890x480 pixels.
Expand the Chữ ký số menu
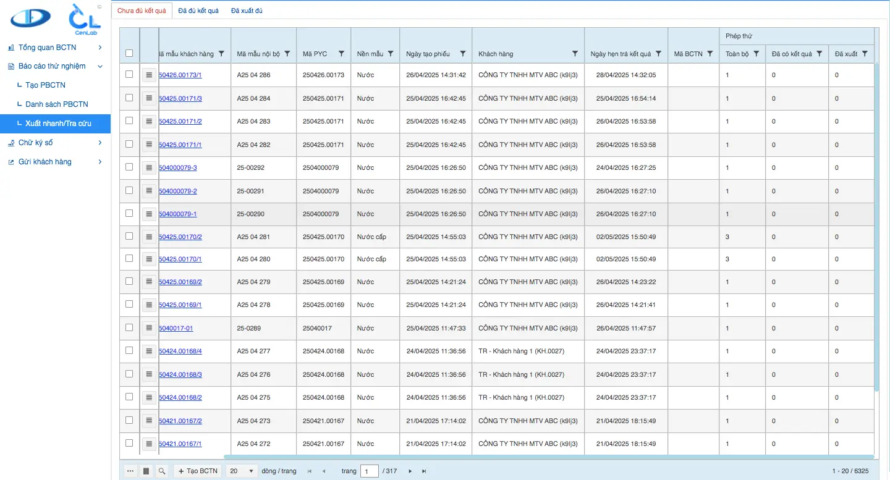click(x=55, y=143)
